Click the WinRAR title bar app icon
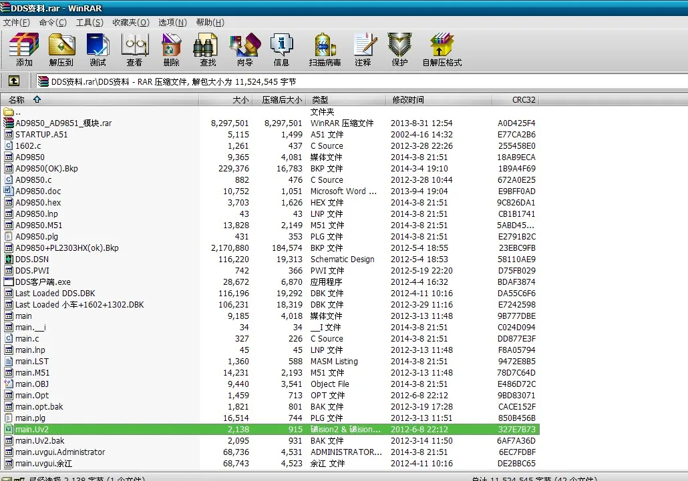Image resolution: width=688 pixels, height=481 pixels. [5, 7]
